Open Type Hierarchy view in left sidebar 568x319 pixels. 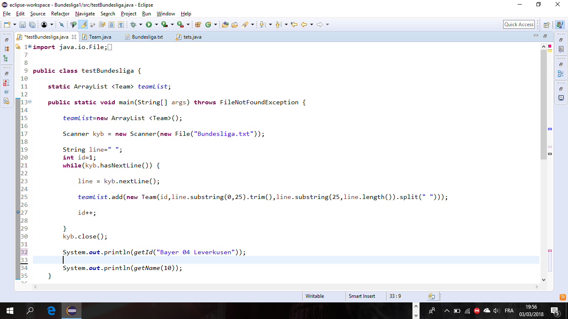coord(6,58)
